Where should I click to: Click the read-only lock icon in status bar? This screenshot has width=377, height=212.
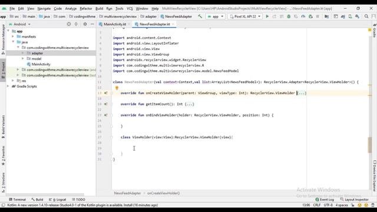click(353, 205)
